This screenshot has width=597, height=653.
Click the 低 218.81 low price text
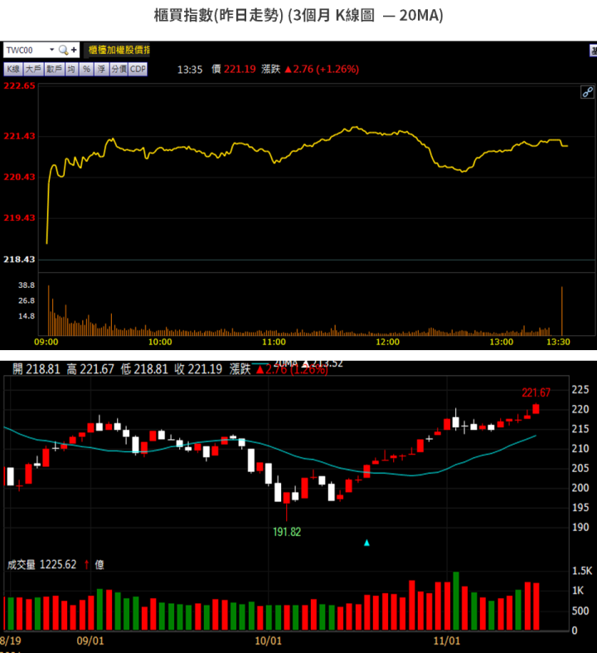144,369
